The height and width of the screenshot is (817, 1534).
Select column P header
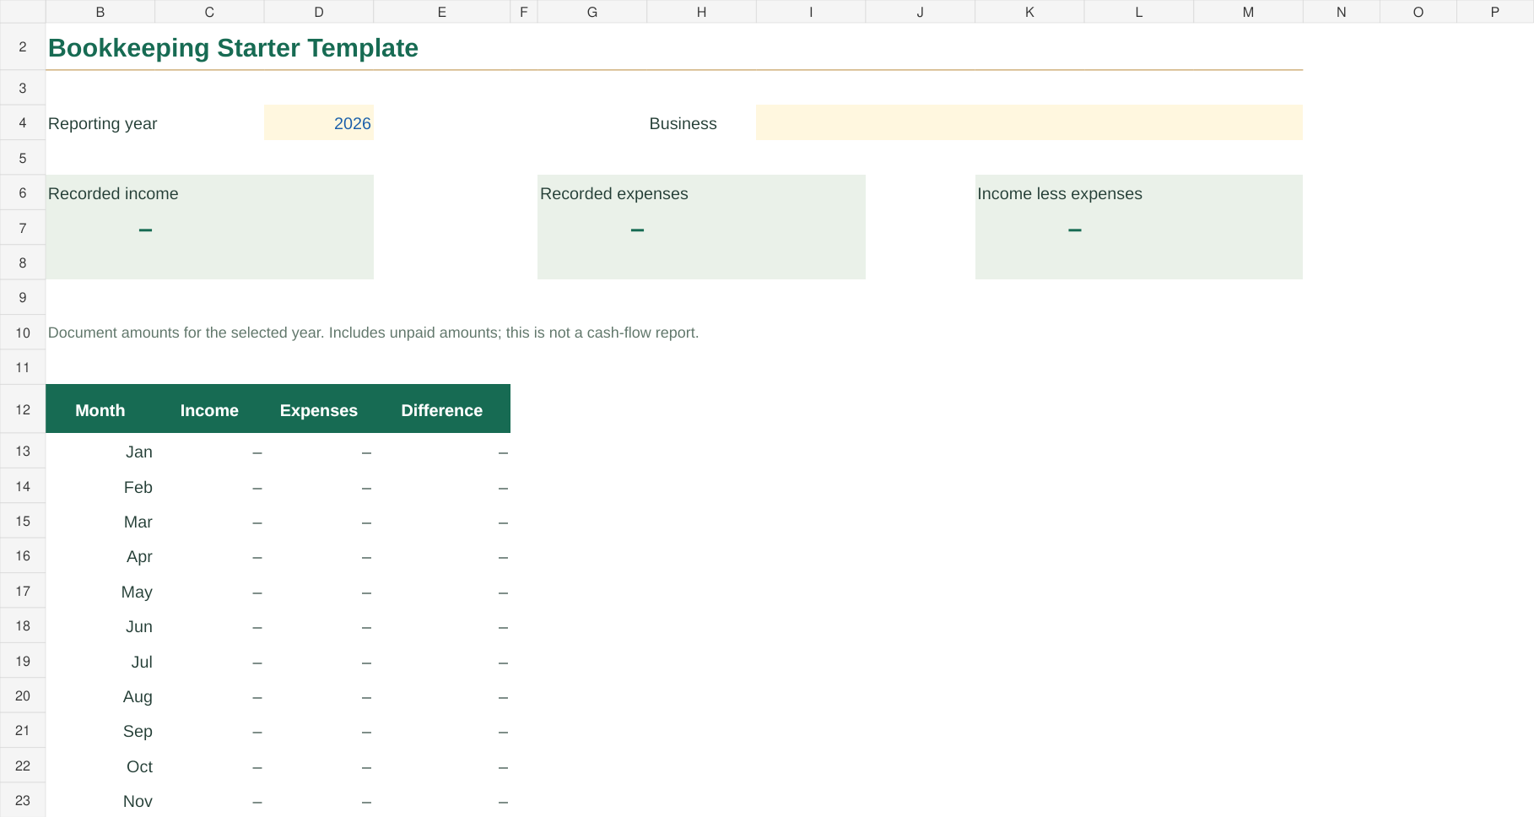(x=1495, y=12)
